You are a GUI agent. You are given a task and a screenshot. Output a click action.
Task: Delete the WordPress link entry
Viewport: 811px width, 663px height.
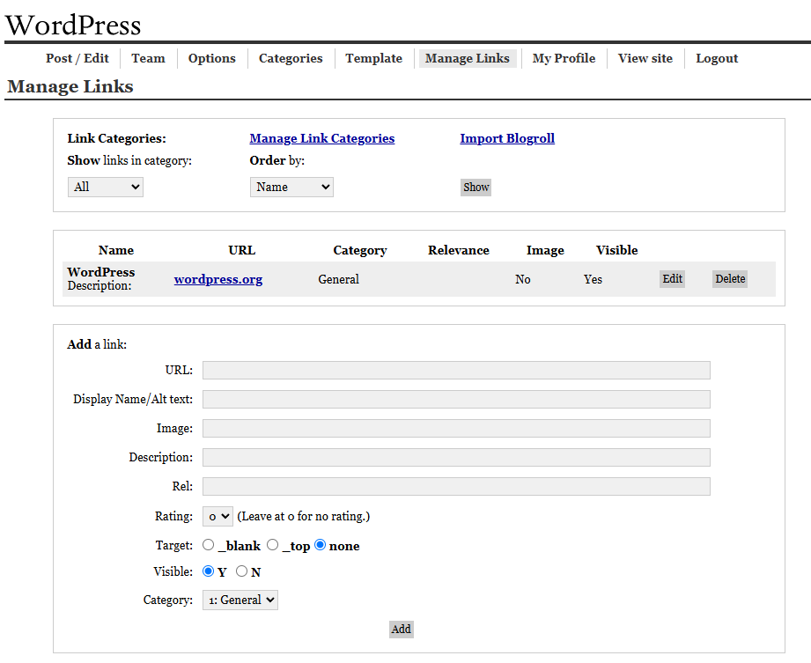(730, 279)
